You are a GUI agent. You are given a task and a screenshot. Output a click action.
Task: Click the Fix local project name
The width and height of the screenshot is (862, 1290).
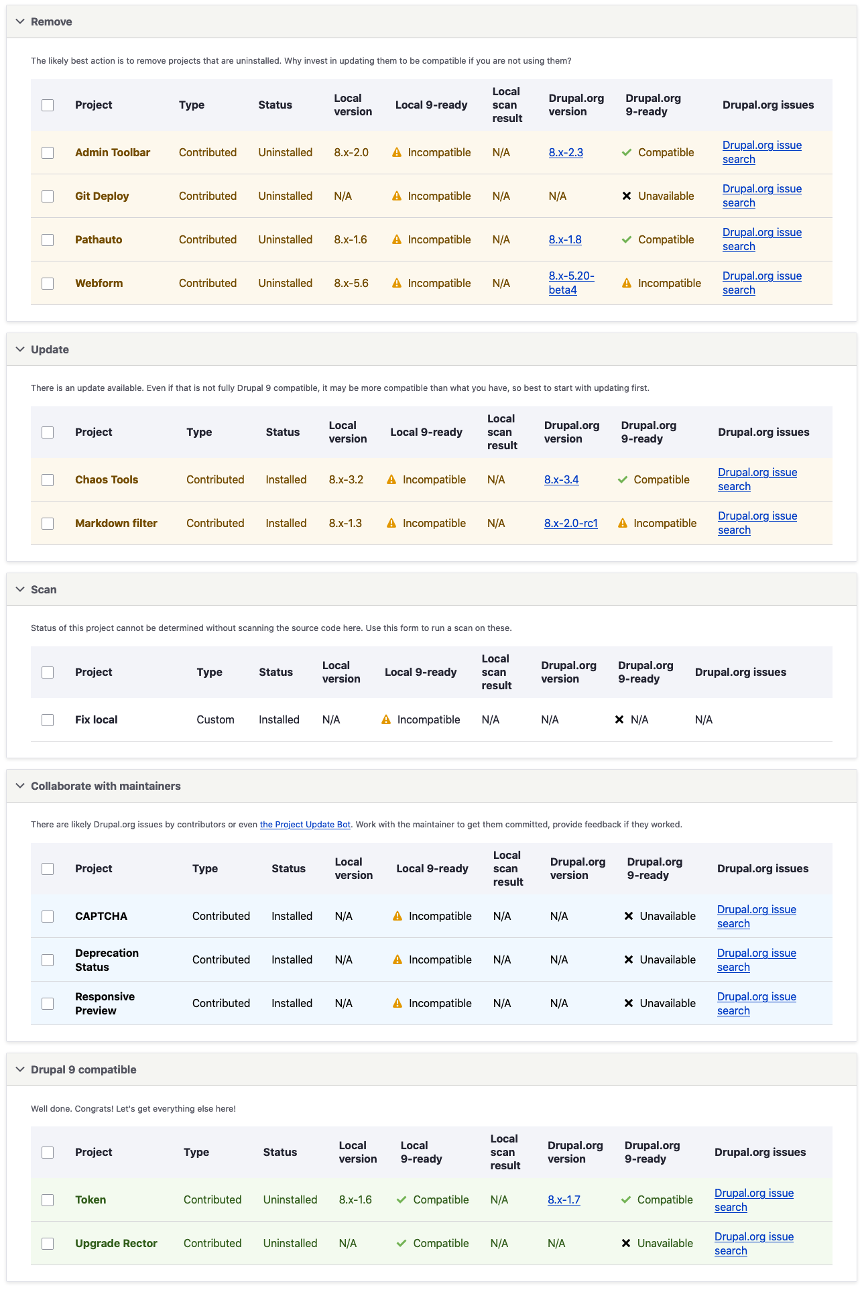tap(97, 719)
